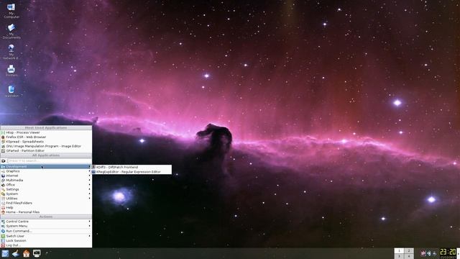Image resolution: width=460 pixels, height=259 pixels.
Task: Open the Printers desktop icon
Action: (11, 71)
